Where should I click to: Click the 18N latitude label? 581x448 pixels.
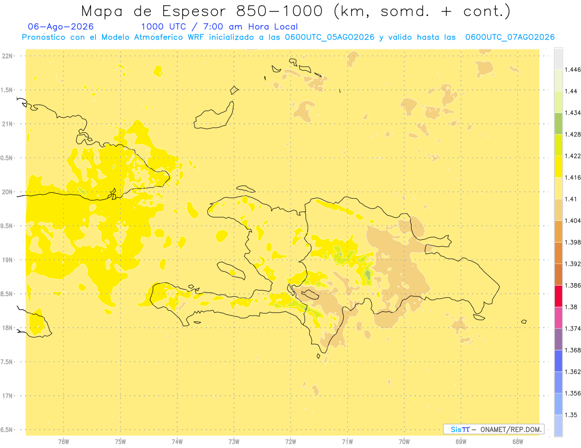click(7, 328)
